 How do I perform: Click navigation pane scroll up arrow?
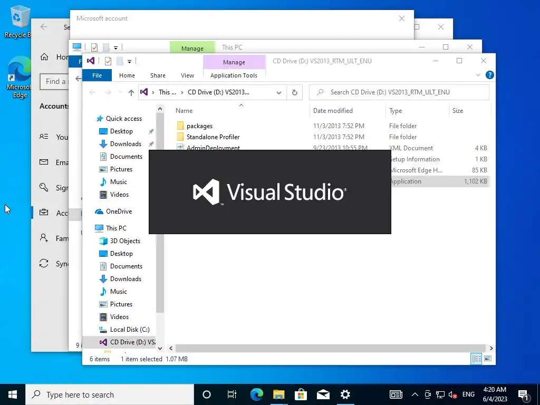pos(160,109)
